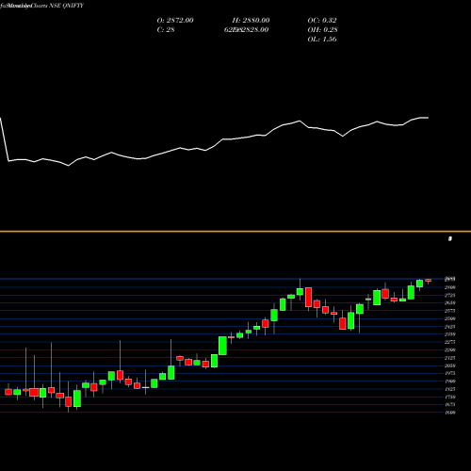Viewport: 471px width, 471px height.
Task: Click the 2275 price axis label
Action: pos(450,342)
